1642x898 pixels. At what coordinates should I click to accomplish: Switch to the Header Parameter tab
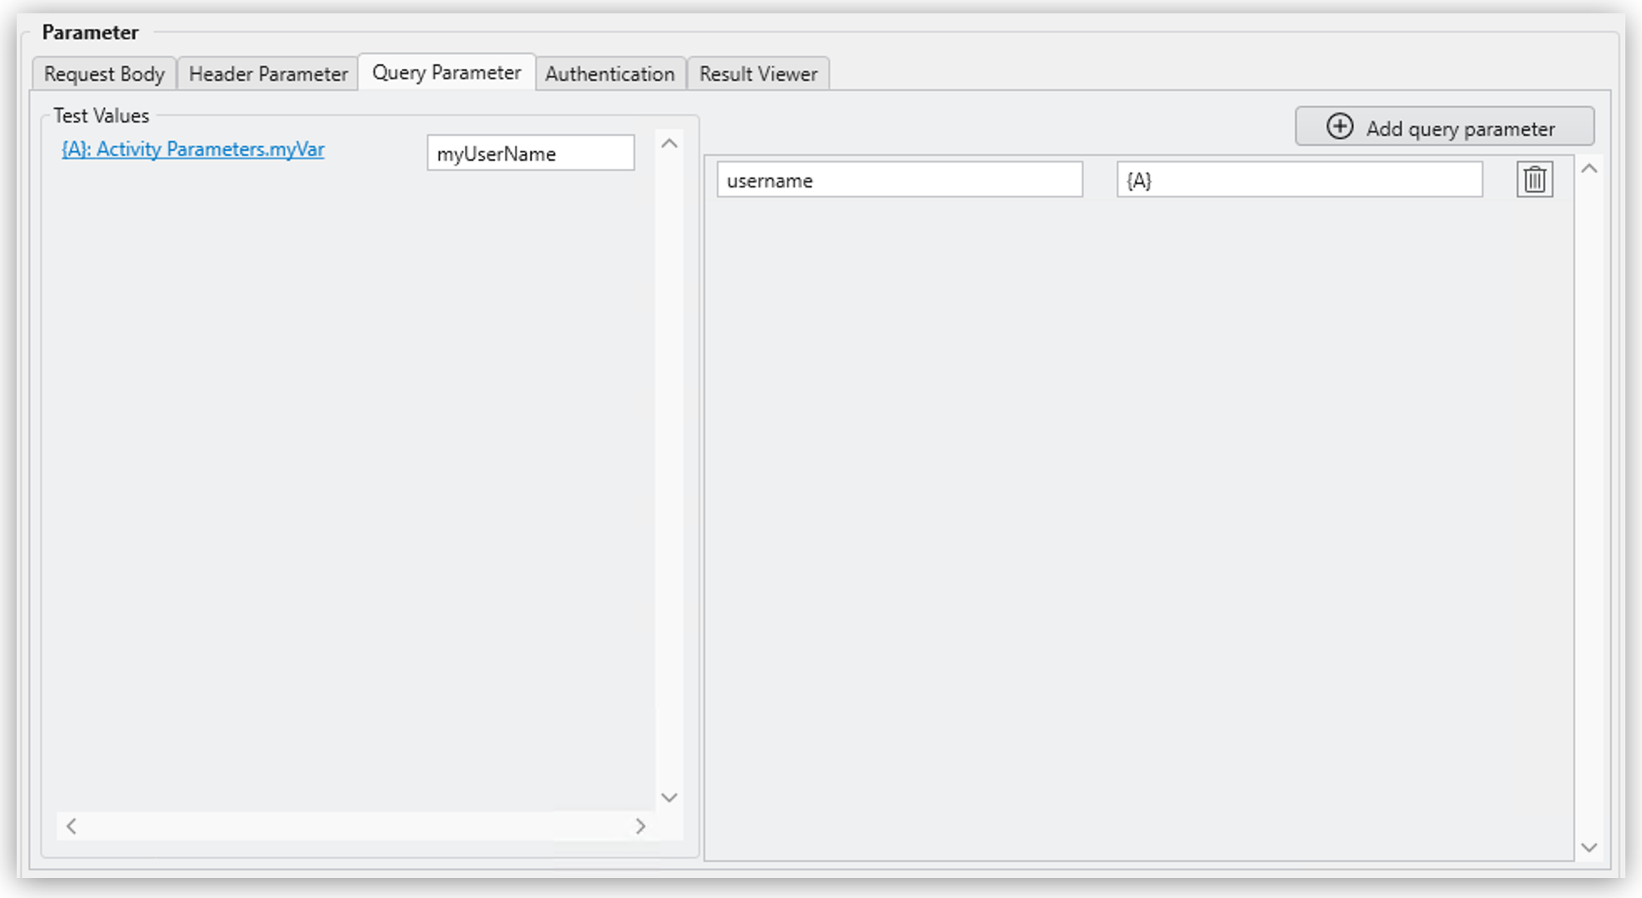tap(268, 74)
